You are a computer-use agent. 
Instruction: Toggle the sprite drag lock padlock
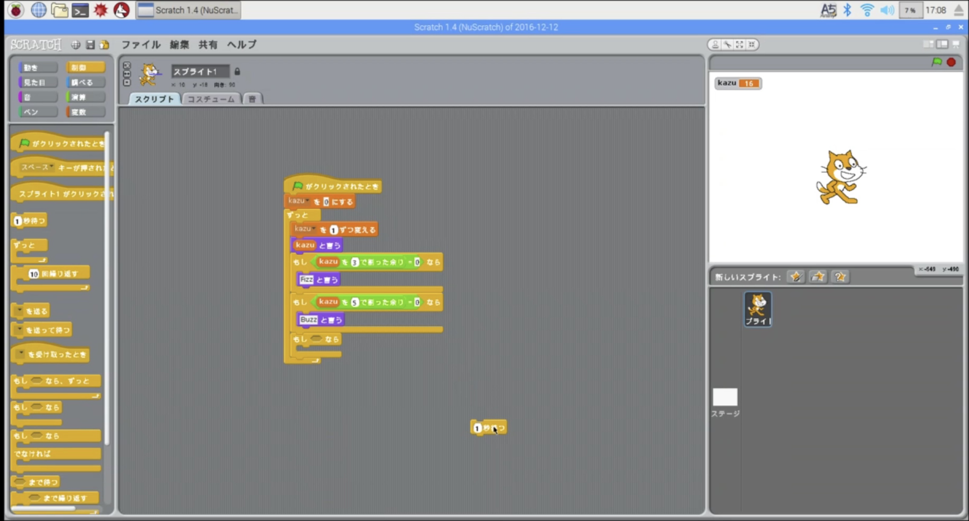click(x=237, y=72)
